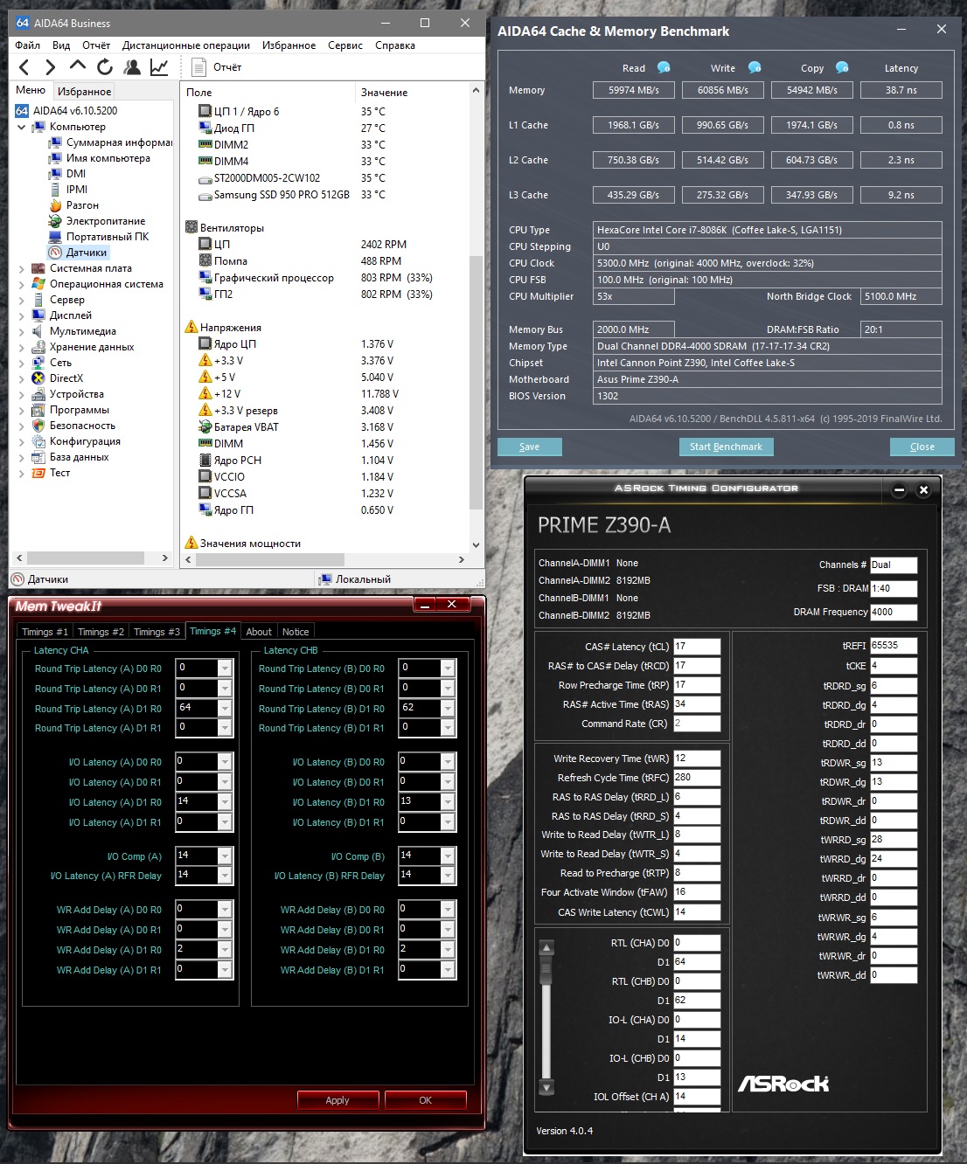Open Round Trip Latency (A) D1 R0 dropdown
The width and height of the screenshot is (967, 1164).
pyautogui.click(x=225, y=708)
